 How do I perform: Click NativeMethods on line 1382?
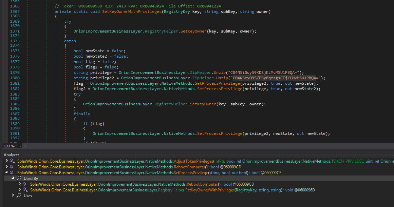[x=179, y=89]
